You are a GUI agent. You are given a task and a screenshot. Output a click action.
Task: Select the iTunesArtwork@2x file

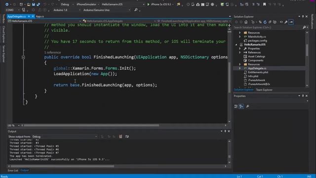point(259,84)
